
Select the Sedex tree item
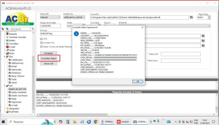point(12,50)
